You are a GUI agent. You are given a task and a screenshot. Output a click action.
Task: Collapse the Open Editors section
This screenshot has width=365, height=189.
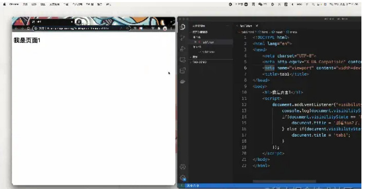tap(200, 32)
